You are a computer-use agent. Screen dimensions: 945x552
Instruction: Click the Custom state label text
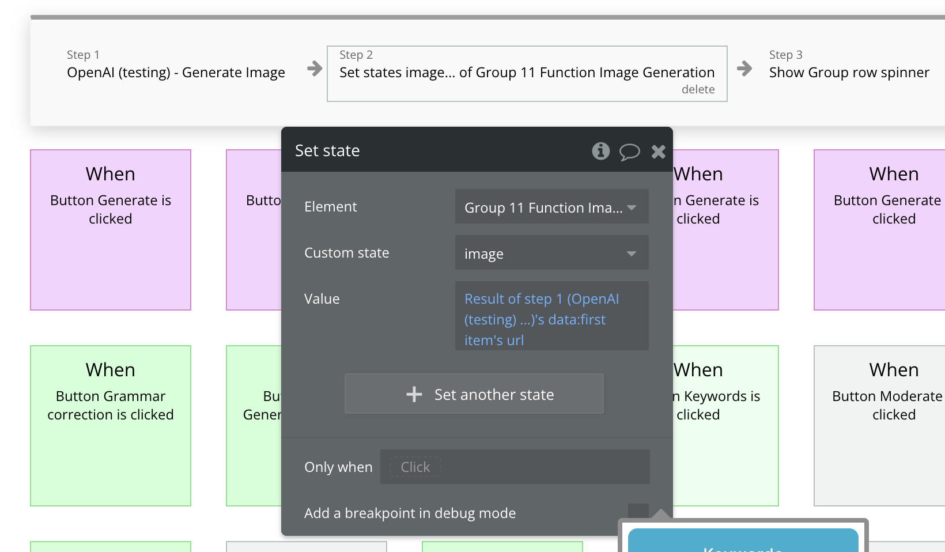point(346,253)
